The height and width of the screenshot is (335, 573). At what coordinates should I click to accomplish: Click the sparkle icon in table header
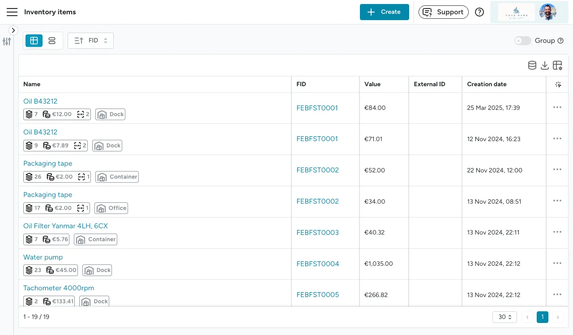click(558, 84)
